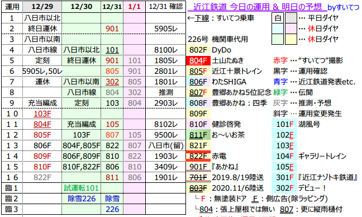Screen dimensions: 362x217
Task: Click the red-highlighted 804F legend cell
Action: [198, 60]
